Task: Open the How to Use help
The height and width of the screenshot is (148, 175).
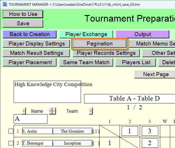Action: 23,14
